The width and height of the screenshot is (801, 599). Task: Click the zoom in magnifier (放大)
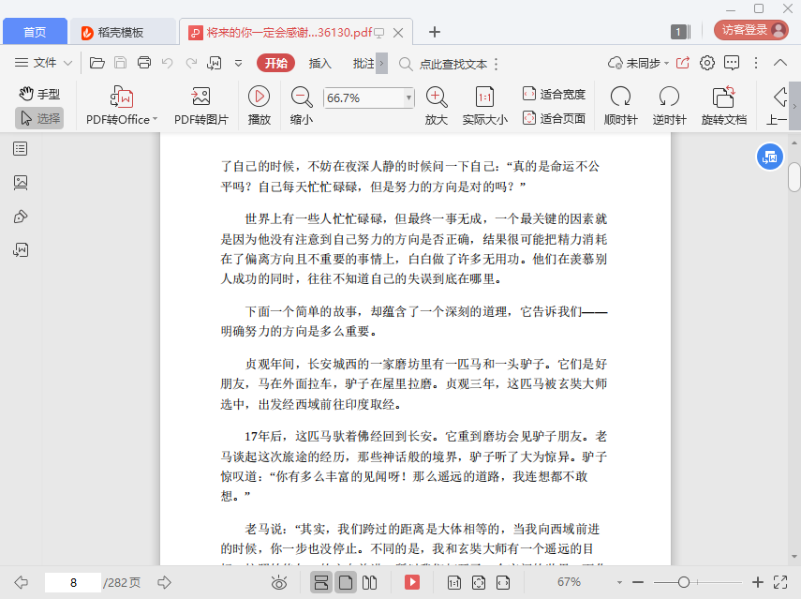click(437, 97)
